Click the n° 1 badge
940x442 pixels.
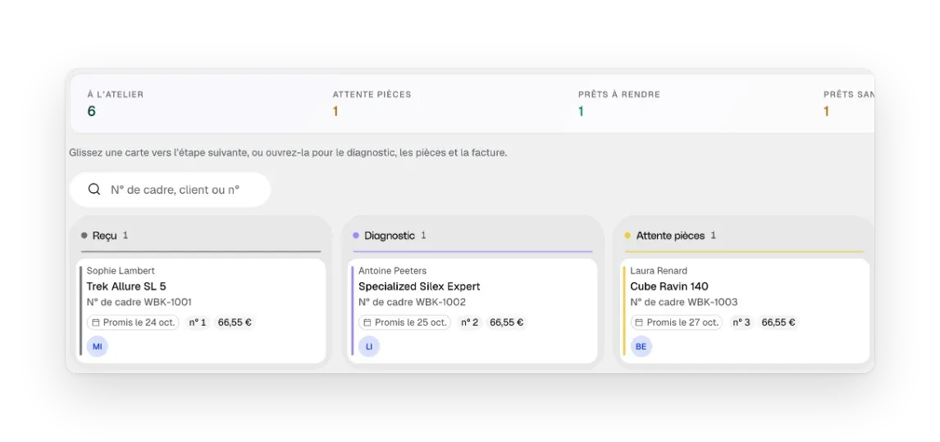[x=197, y=322]
